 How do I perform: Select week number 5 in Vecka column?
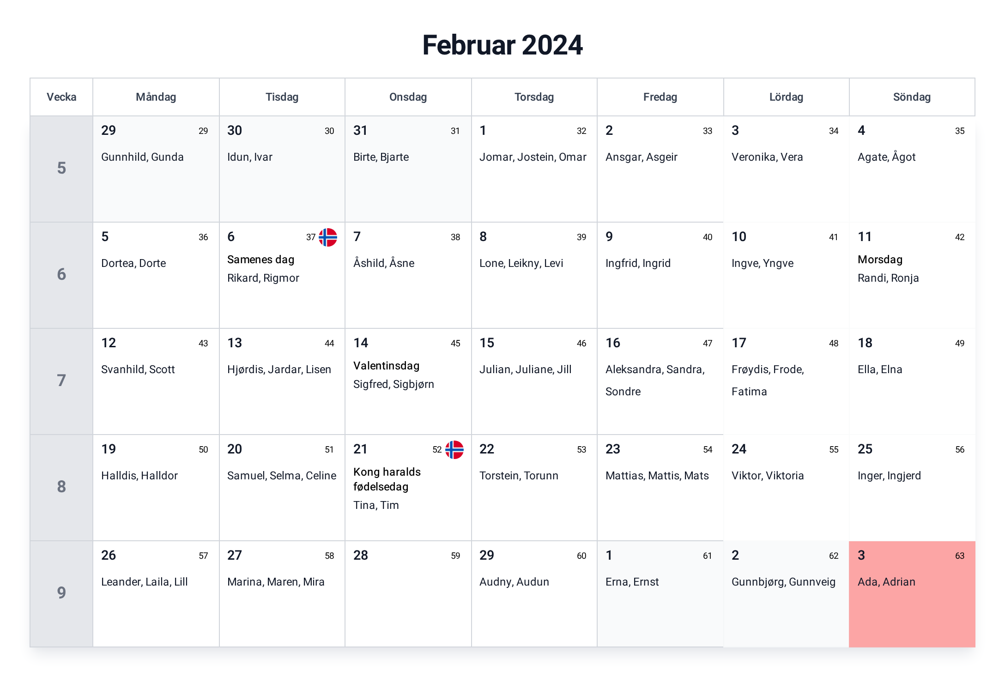[x=61, y=169]
